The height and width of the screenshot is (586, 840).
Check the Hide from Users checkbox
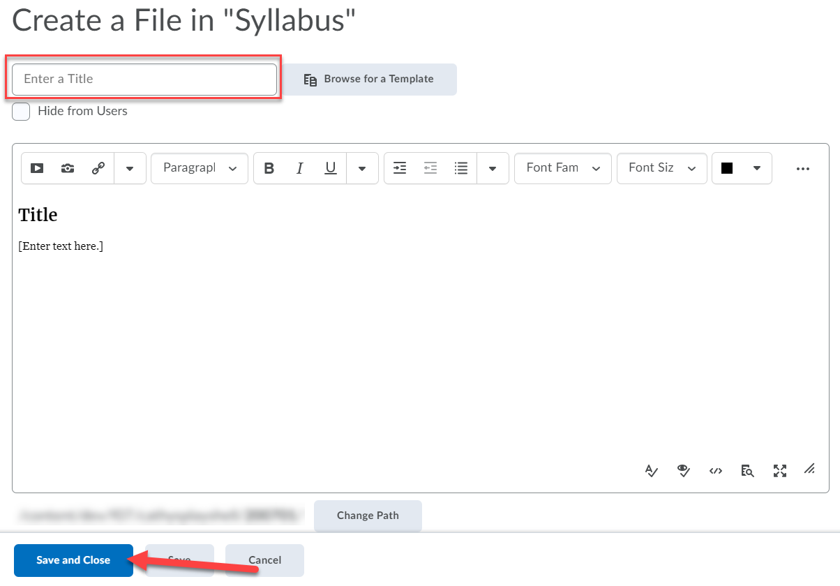point(20,111)
